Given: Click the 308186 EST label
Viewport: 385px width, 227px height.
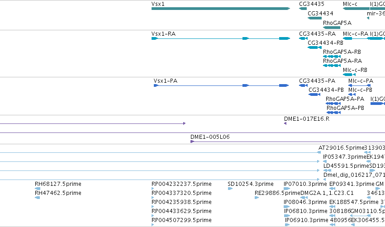Looking at the screenshot, I should (x=340, y=211).
